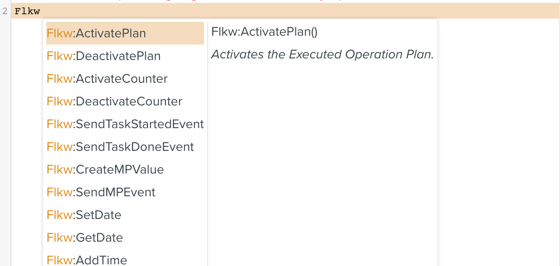Image resolution: width=560 pixels, height=266 pixels.
Task: Pick Flkw:ActivateCounter in the suggestions
Action: pyautogui.click(x=107, y=79)
